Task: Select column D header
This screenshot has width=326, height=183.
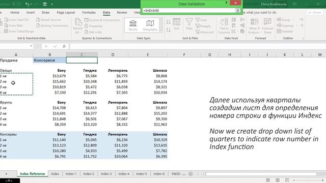Action: pos(113,55)
